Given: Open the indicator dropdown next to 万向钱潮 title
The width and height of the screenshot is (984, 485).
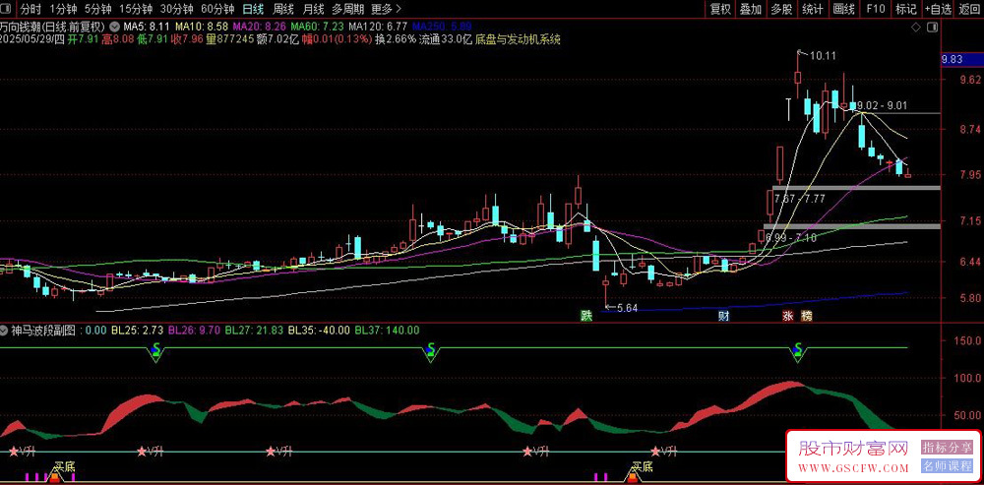Looking at the screenshot, I should tap(114, 27).
